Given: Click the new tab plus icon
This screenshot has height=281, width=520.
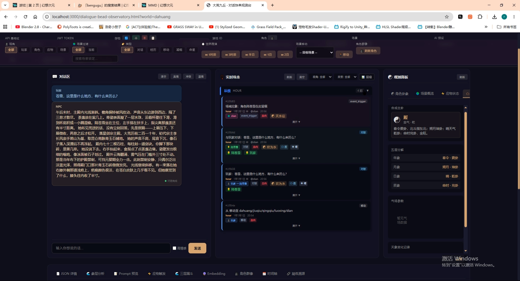Looking at the screenshot, I should point(272,5).
